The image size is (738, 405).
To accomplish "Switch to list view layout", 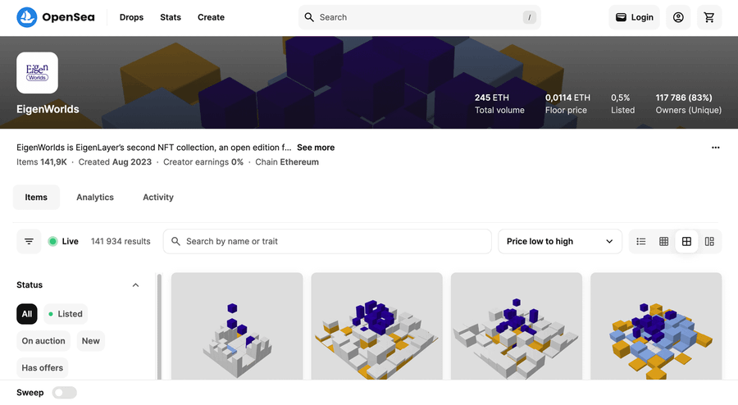I will coord(641,242).
